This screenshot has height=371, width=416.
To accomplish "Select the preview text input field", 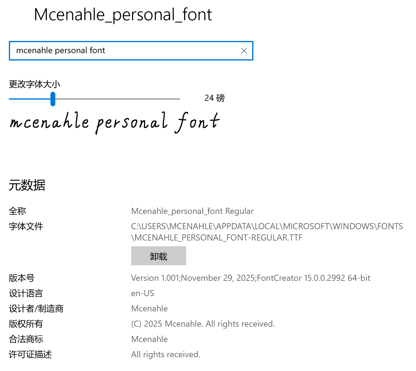I will [122, 50].
